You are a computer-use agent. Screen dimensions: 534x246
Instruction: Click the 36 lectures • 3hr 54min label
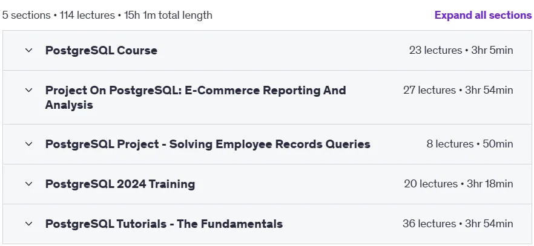tap(458, 224)
